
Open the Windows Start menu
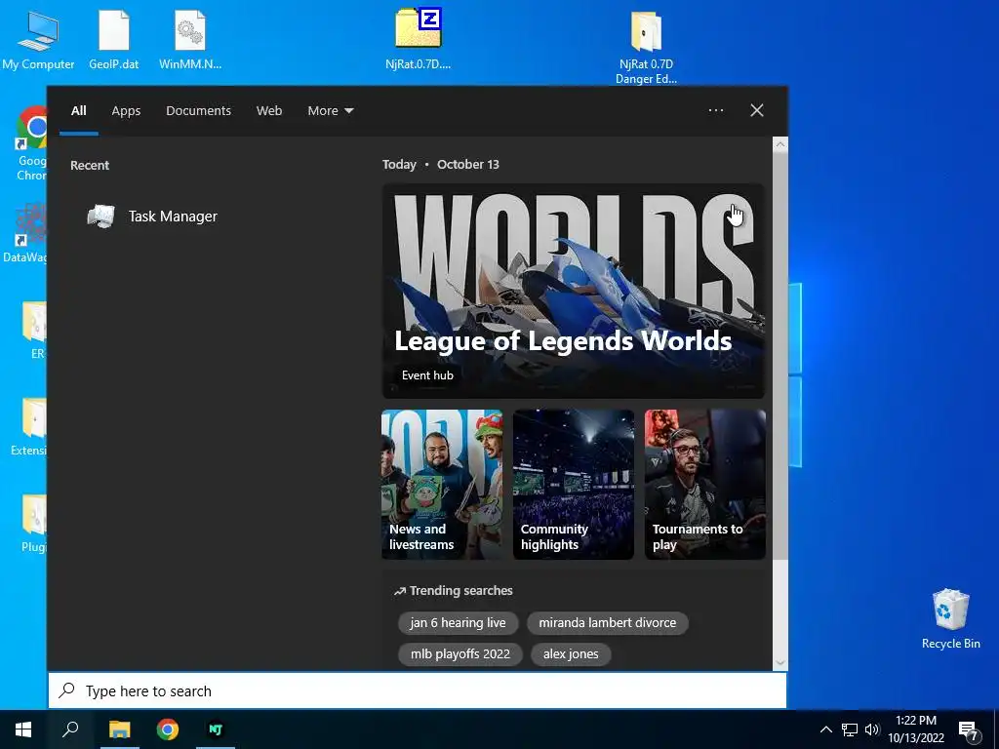23,729
